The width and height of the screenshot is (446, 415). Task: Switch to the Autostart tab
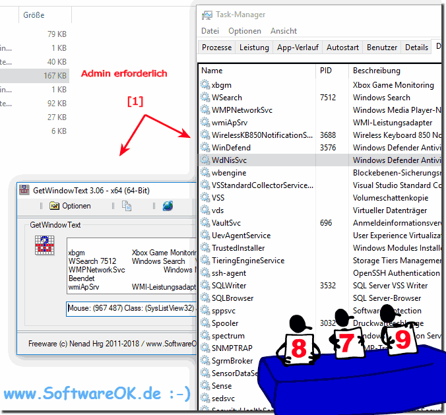pos(342,48)
